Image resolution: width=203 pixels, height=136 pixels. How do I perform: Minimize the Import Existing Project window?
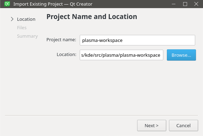tap(174, 4)
